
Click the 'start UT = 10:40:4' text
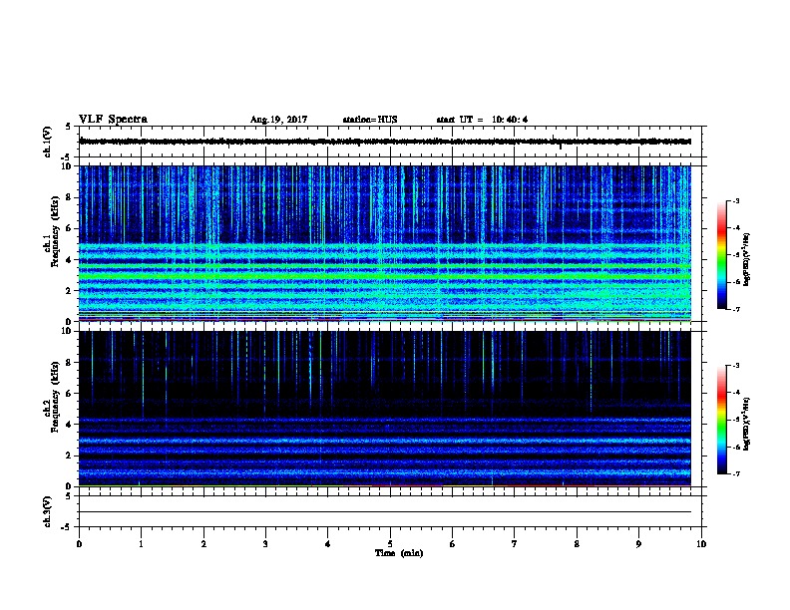482,120
